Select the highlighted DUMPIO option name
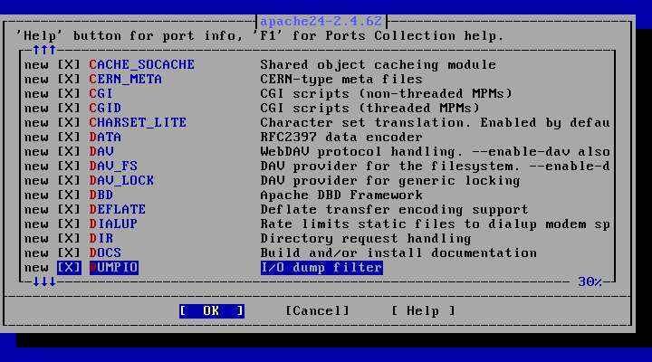Screen dimensions: 652x362 click(114, 268)
